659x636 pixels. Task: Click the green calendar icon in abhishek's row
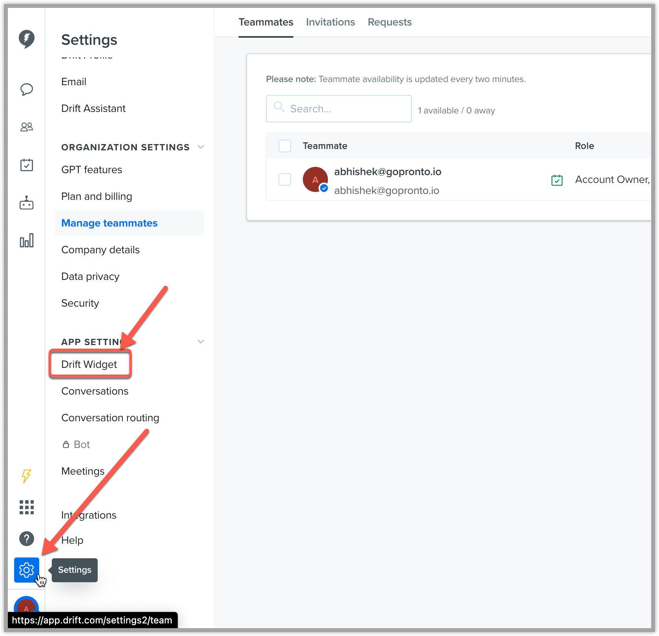pos(557,180)
